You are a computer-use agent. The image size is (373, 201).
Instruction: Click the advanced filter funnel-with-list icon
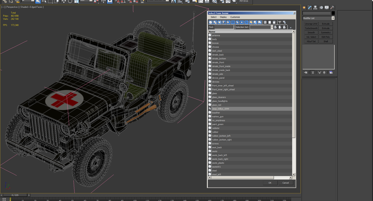[284, 22]
